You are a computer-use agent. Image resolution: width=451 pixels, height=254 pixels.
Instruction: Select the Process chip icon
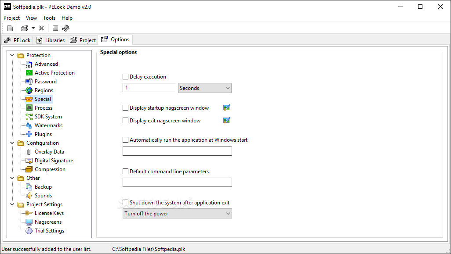[x=29, y=108]
